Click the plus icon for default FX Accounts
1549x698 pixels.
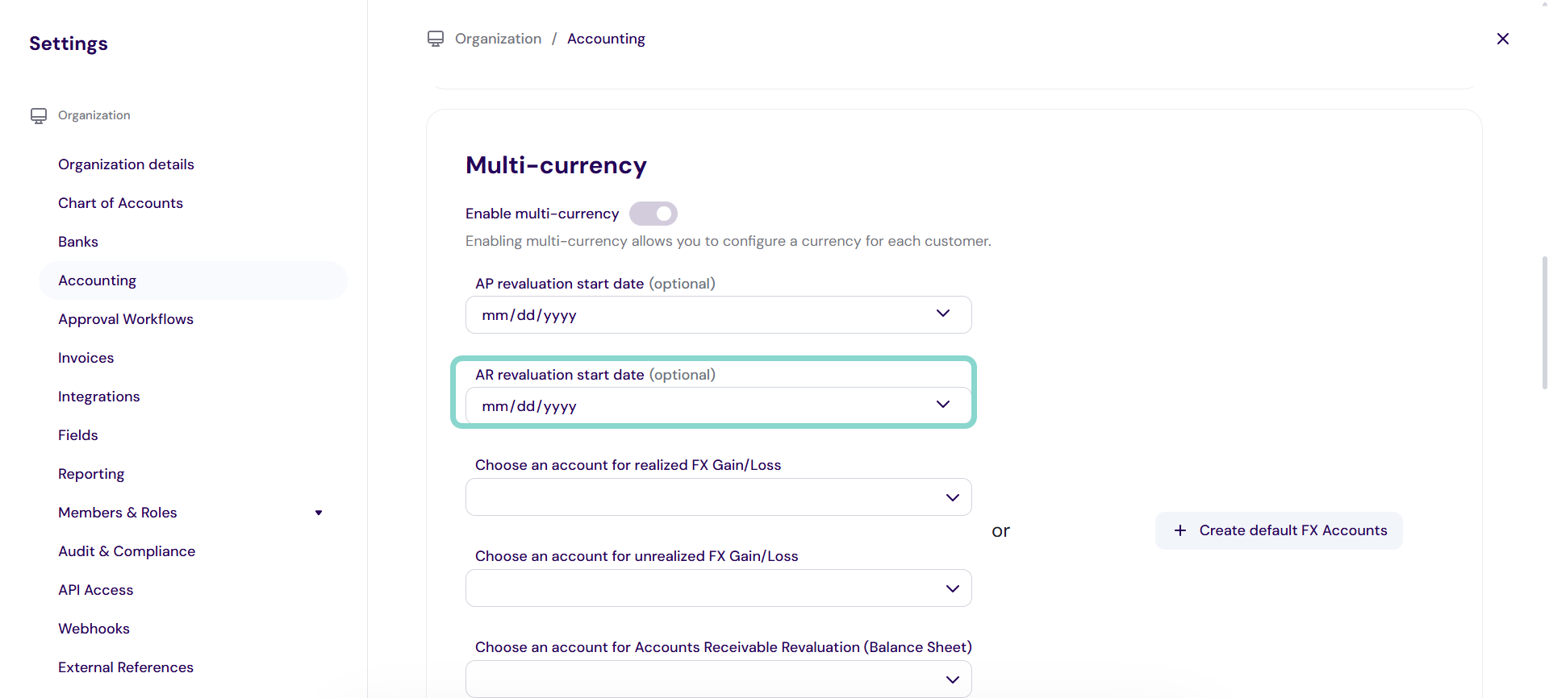1180,530
